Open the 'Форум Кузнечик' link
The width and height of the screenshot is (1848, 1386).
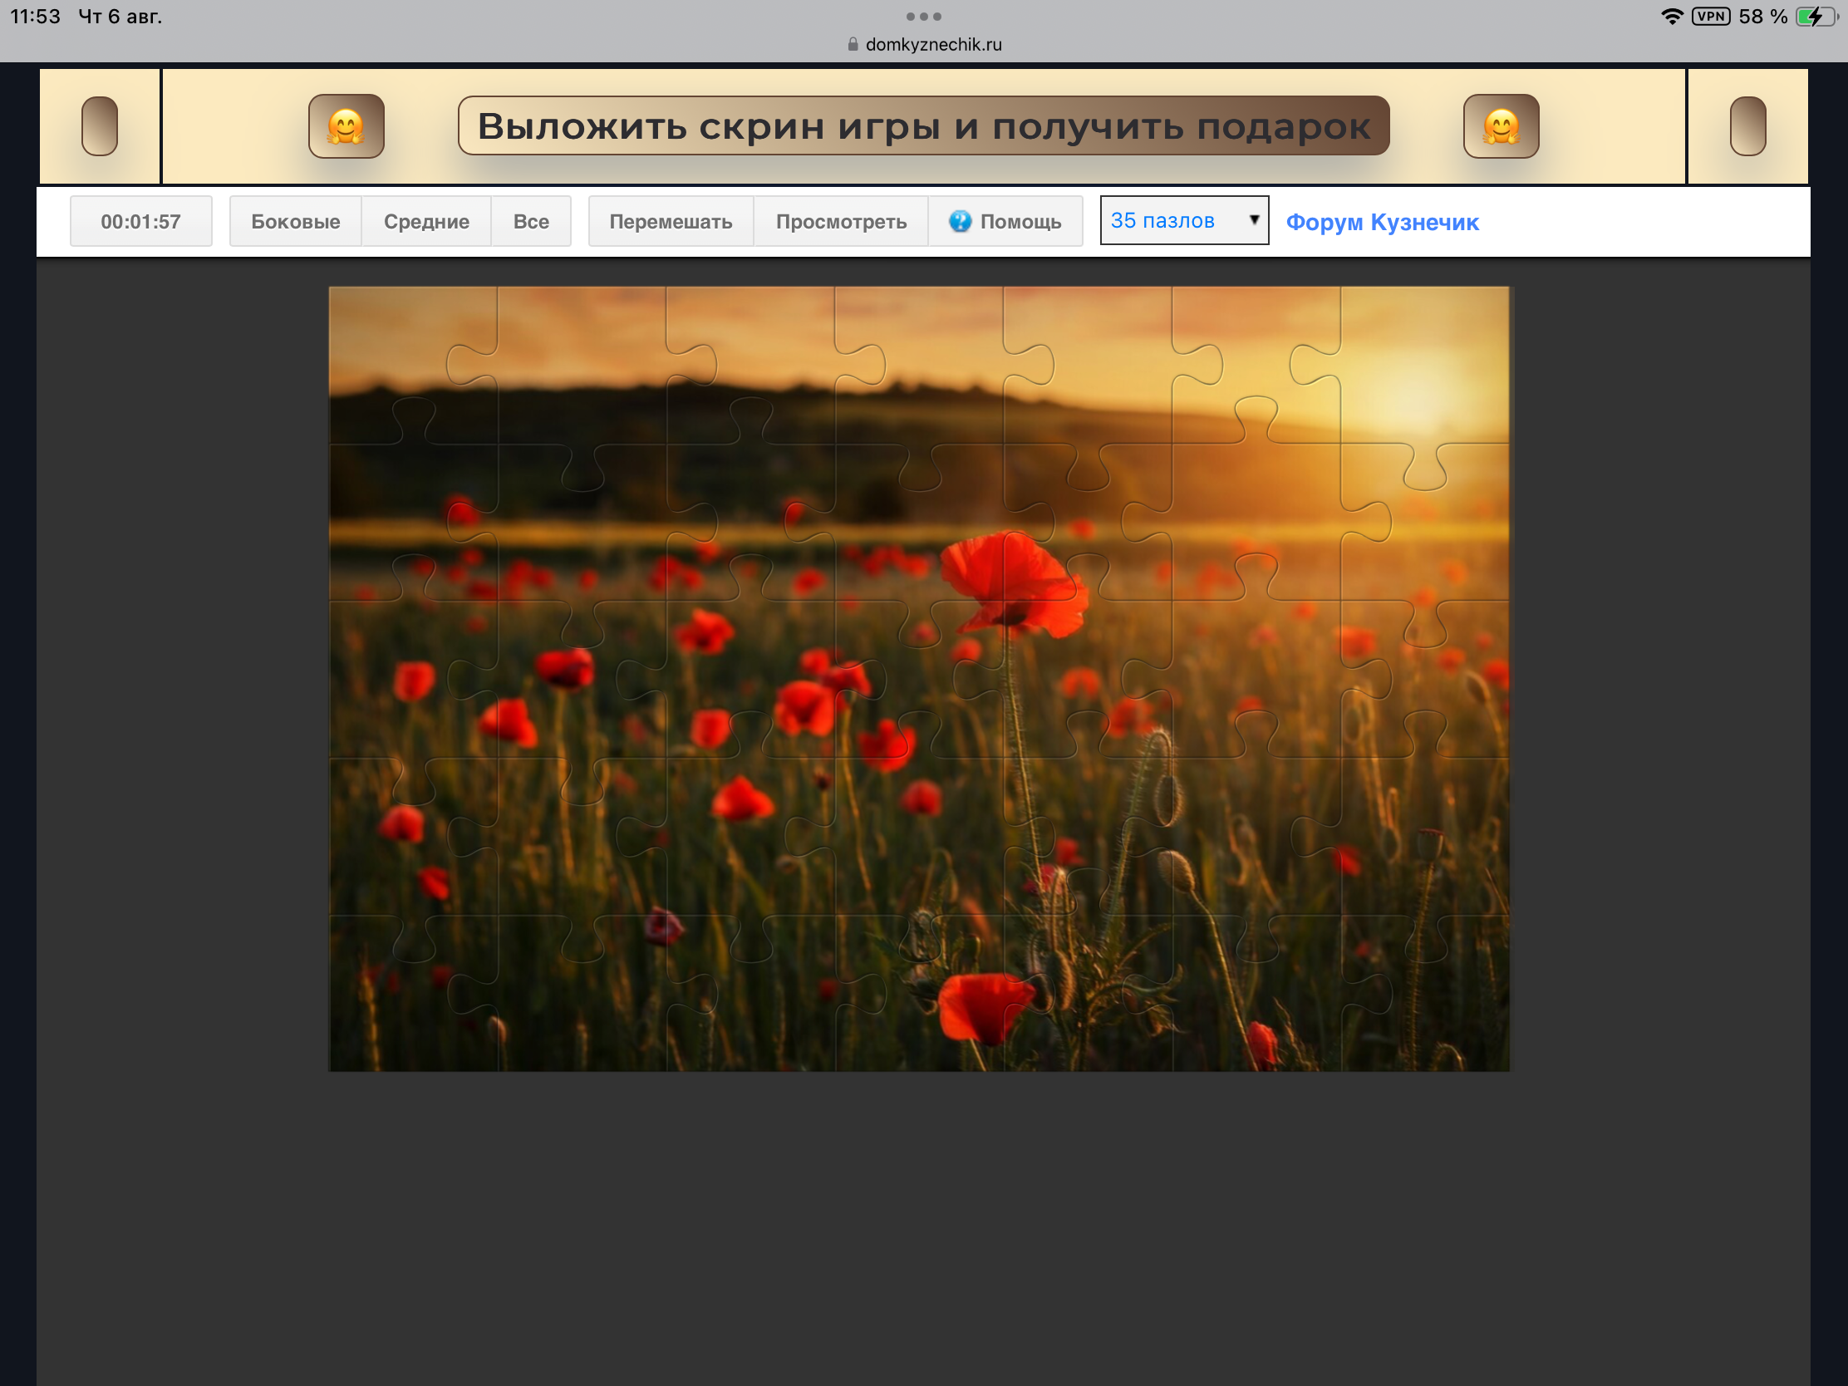1382,222
